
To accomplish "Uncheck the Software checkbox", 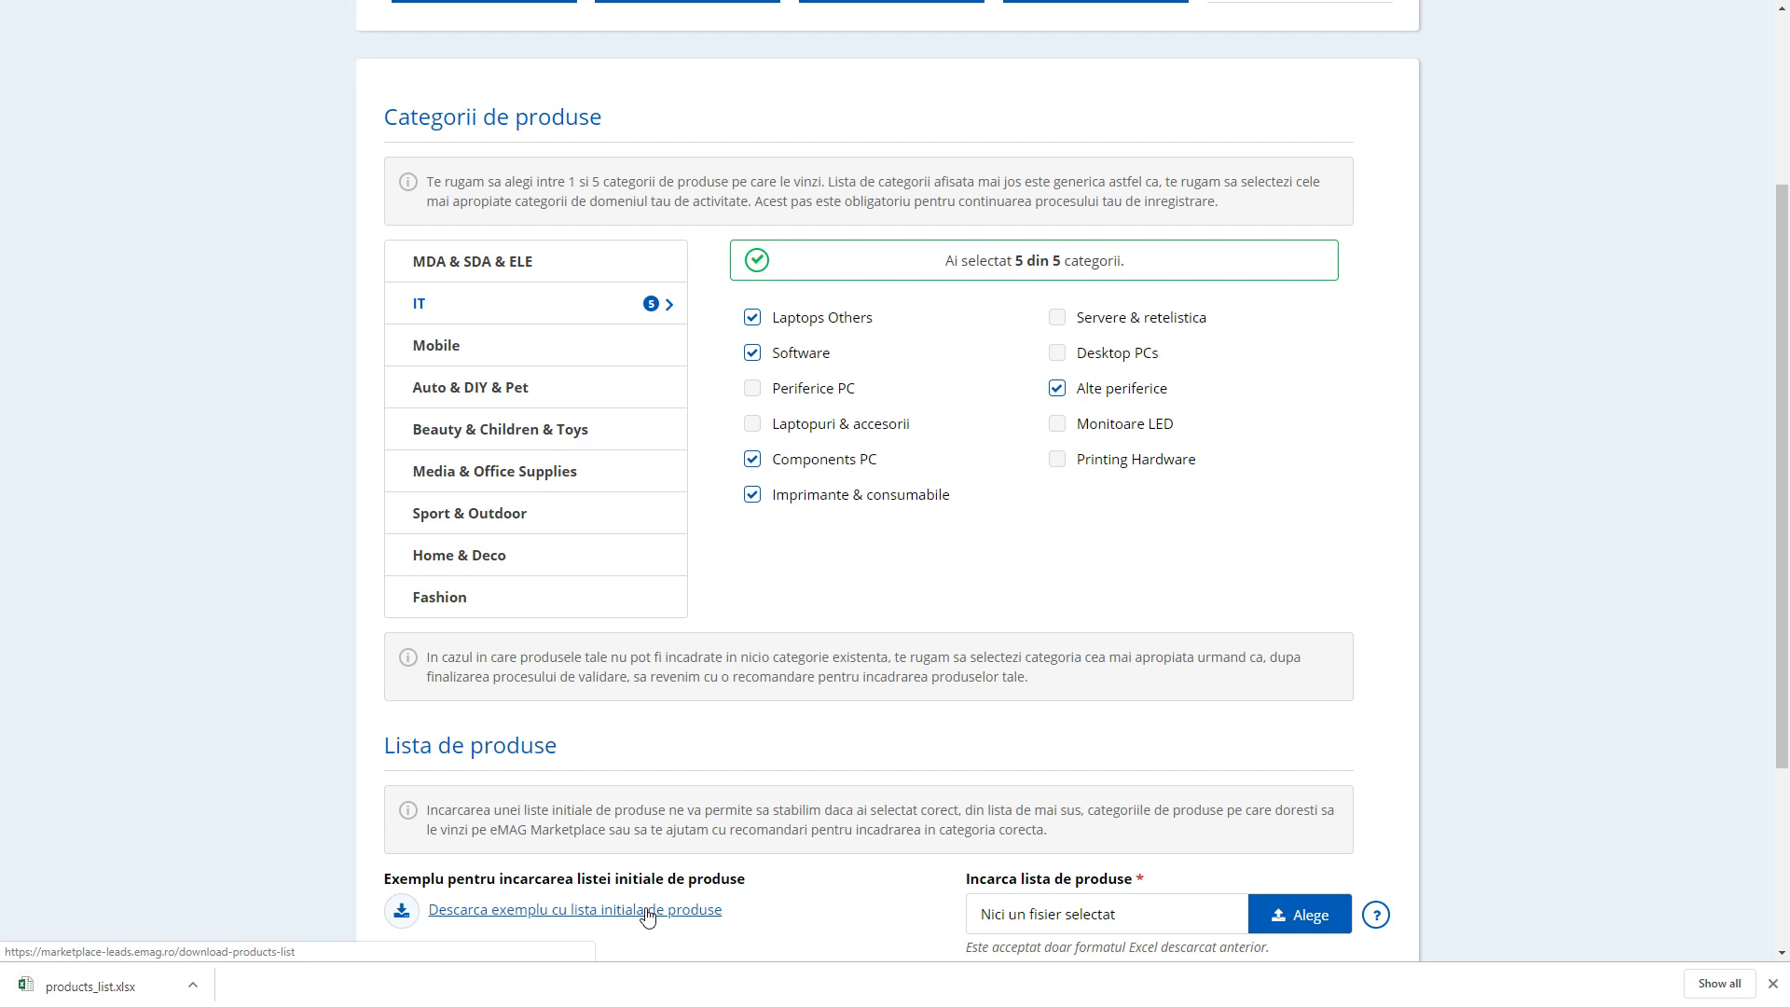I will tap(752, 352).
